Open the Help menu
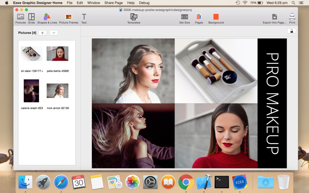309x193 pixels. tap(131, 3)
